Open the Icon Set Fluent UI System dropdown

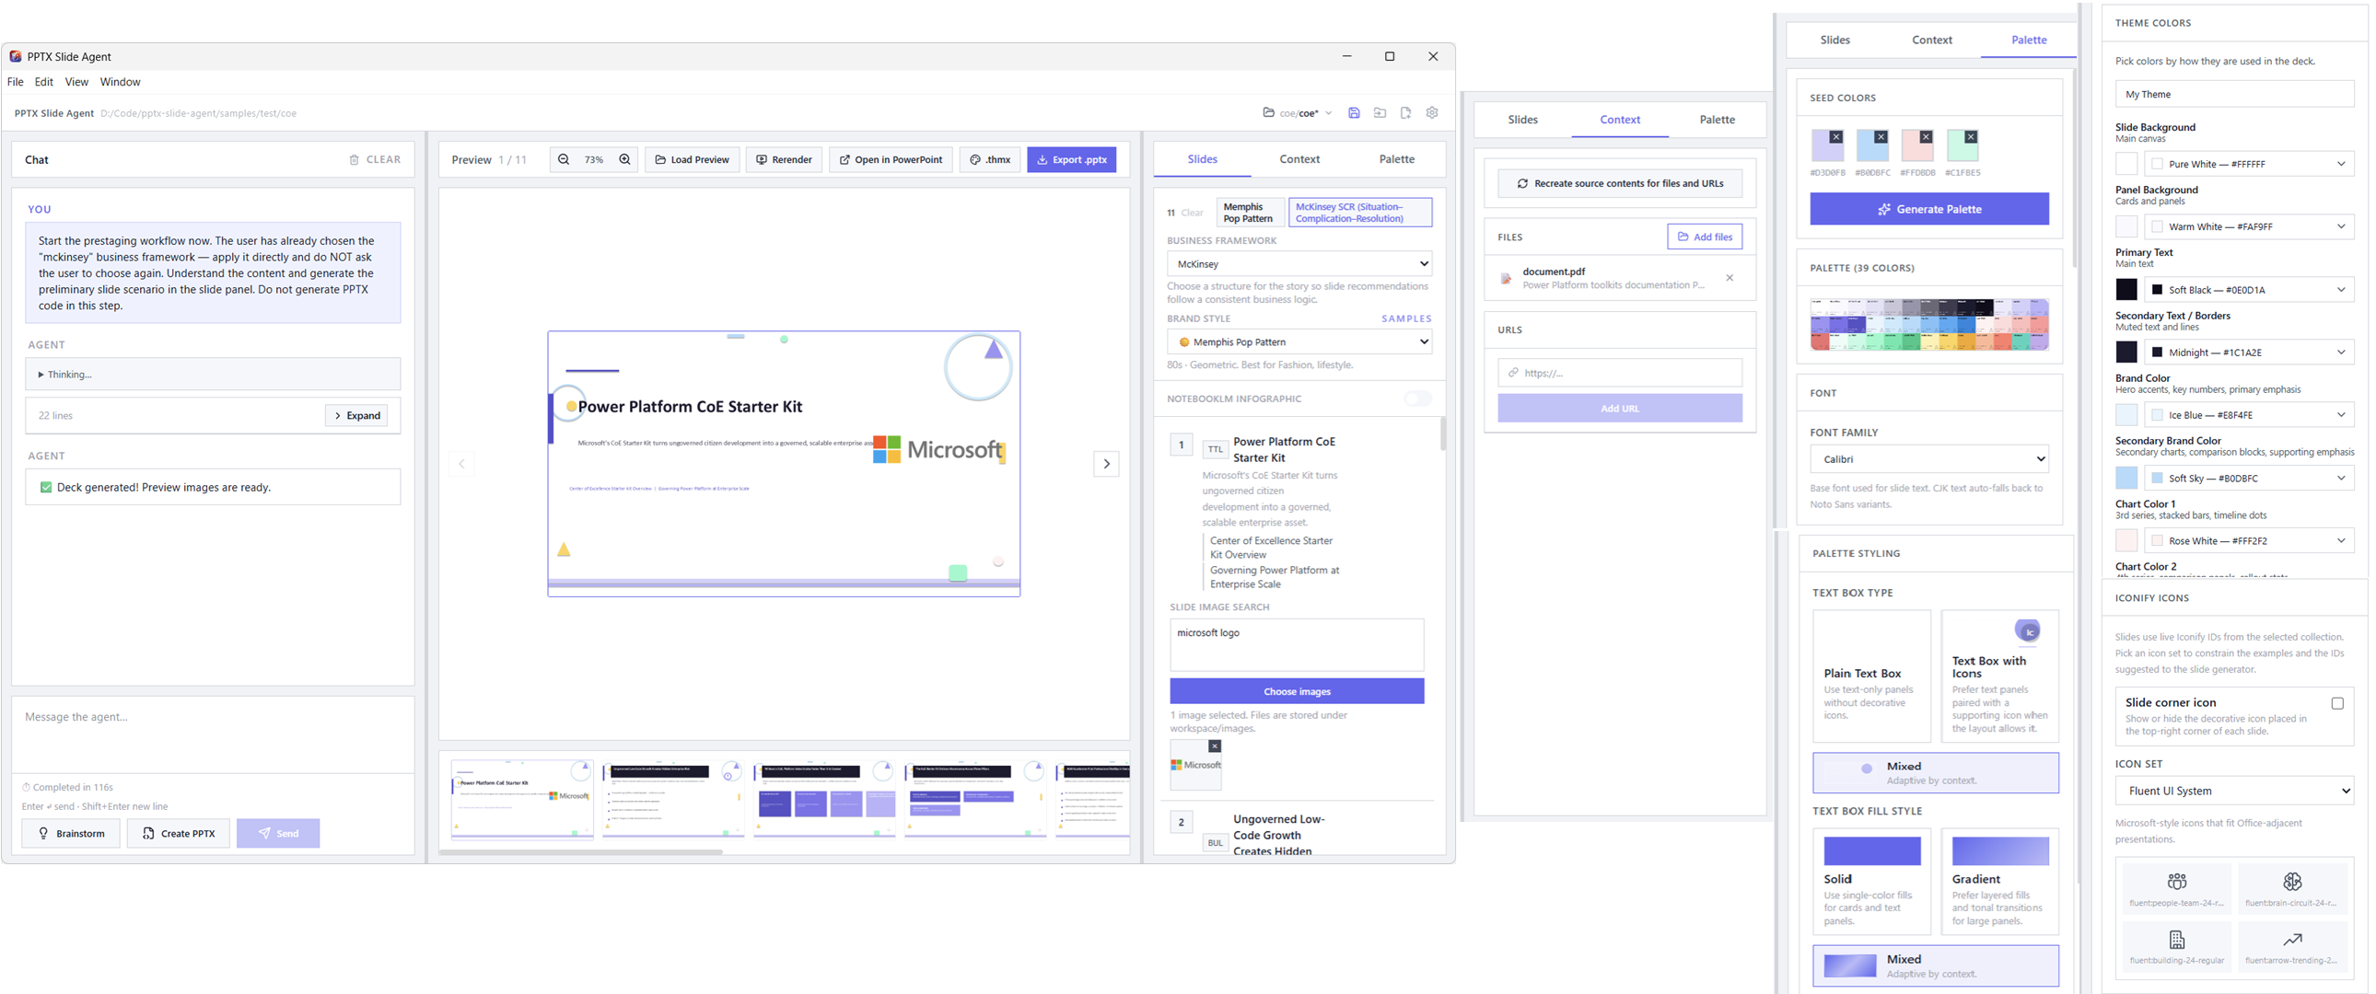tap(2233, 792)
